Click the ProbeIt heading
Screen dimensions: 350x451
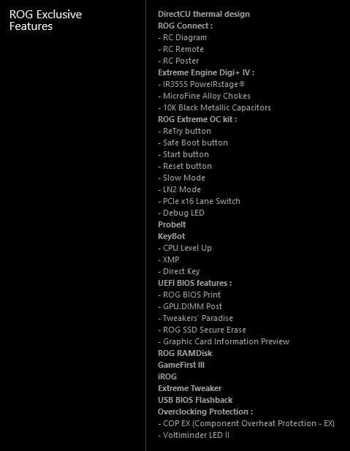click(x=172, y=224)
